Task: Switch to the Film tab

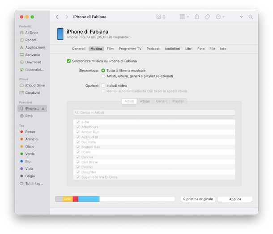Action: click(110, 49)
